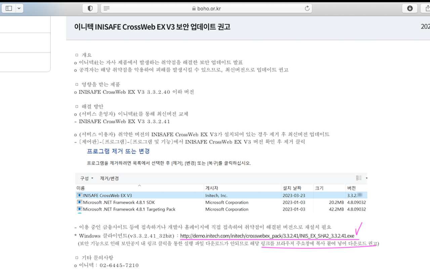Select the phone number 02-6445-7210 line
Screen dimensions: 430x269
click(x=106, y=265)
